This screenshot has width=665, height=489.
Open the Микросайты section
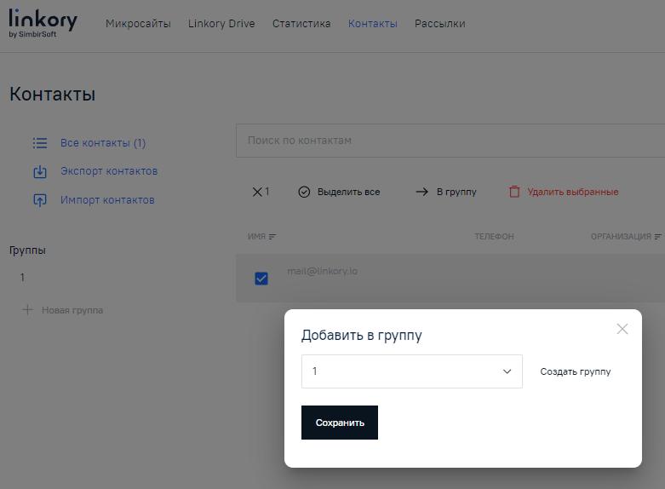138,24
